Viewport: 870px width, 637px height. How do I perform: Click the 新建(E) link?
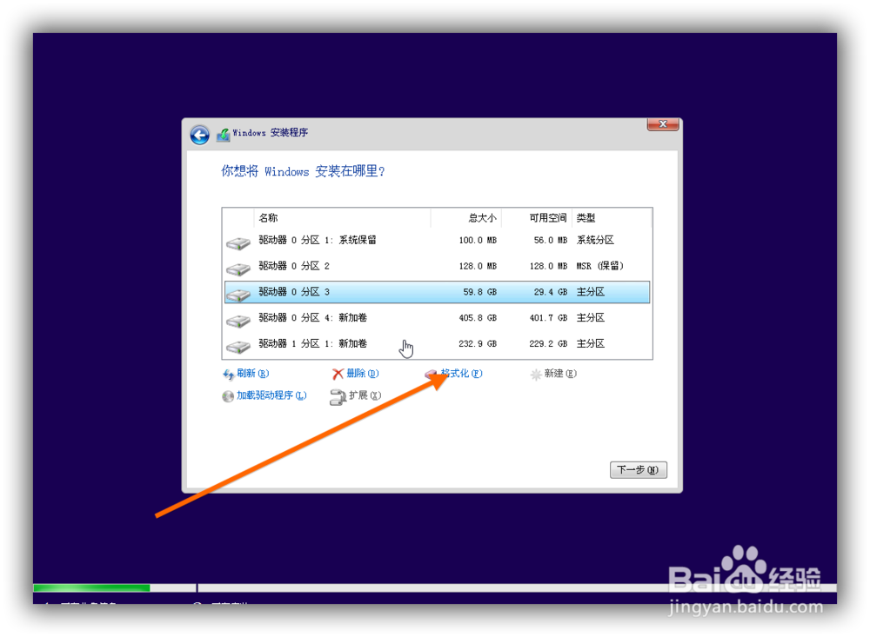tap(560, 374)
